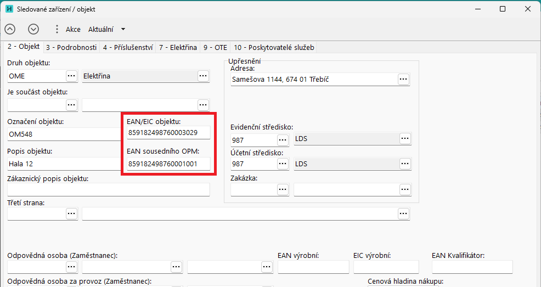
Task: Open lookup next to the Elektřina field
Action: point(203,76)
